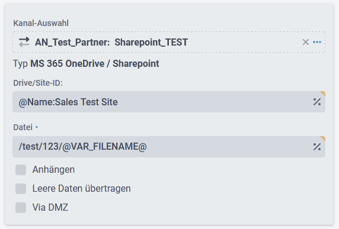The image size is (339, 229).
Task: Click the orange corner marker on Datei field
Action: (x=323, y=138)
